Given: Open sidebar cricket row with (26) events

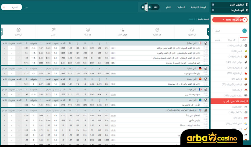Looking at the screenshot, I should 230,90.
